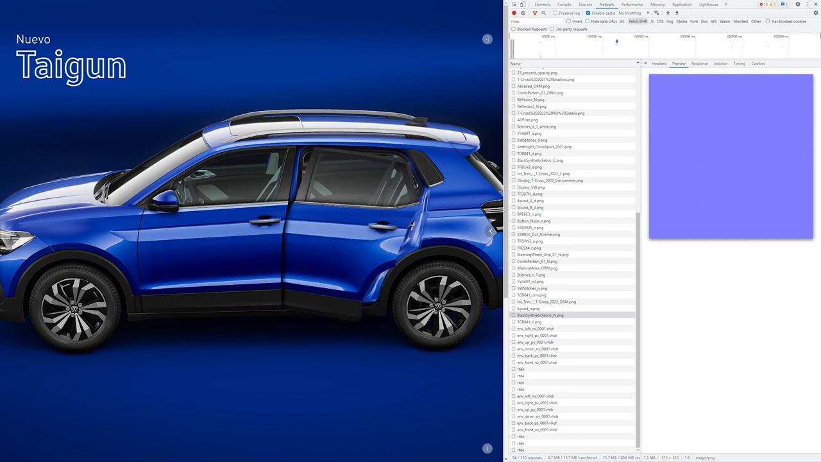This screenshot has width=821, height=462.
Task: Filter requests by Img type
Action: click(x=670, y=21)
